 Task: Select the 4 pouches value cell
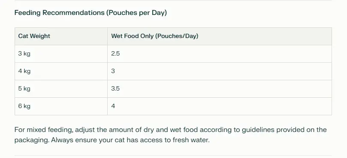pos(220,106)
